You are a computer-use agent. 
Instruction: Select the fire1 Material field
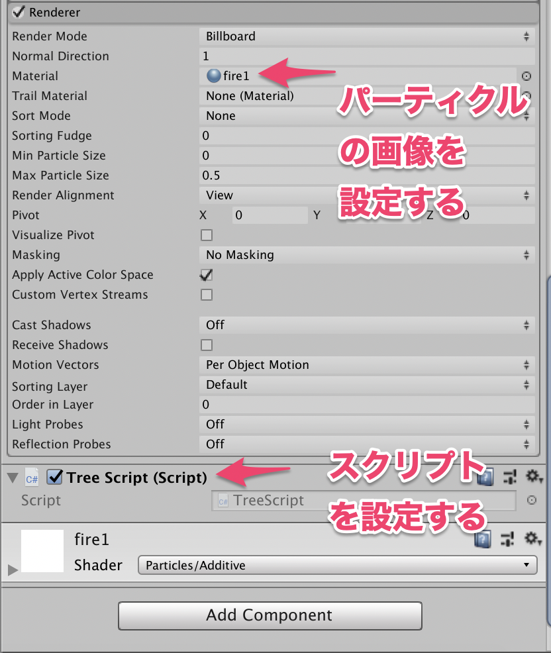point(358,75)
